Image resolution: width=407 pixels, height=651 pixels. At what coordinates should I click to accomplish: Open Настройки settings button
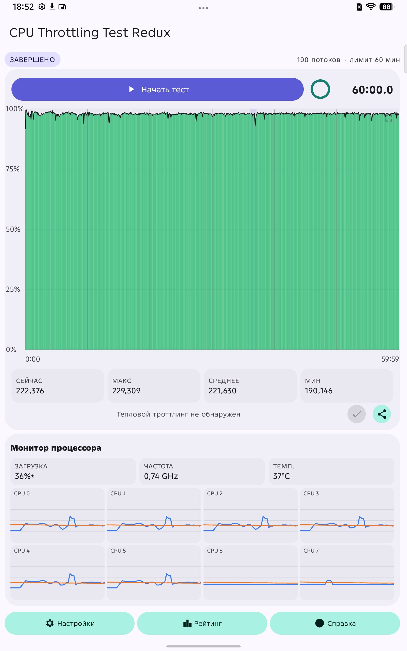pos(69,623)
